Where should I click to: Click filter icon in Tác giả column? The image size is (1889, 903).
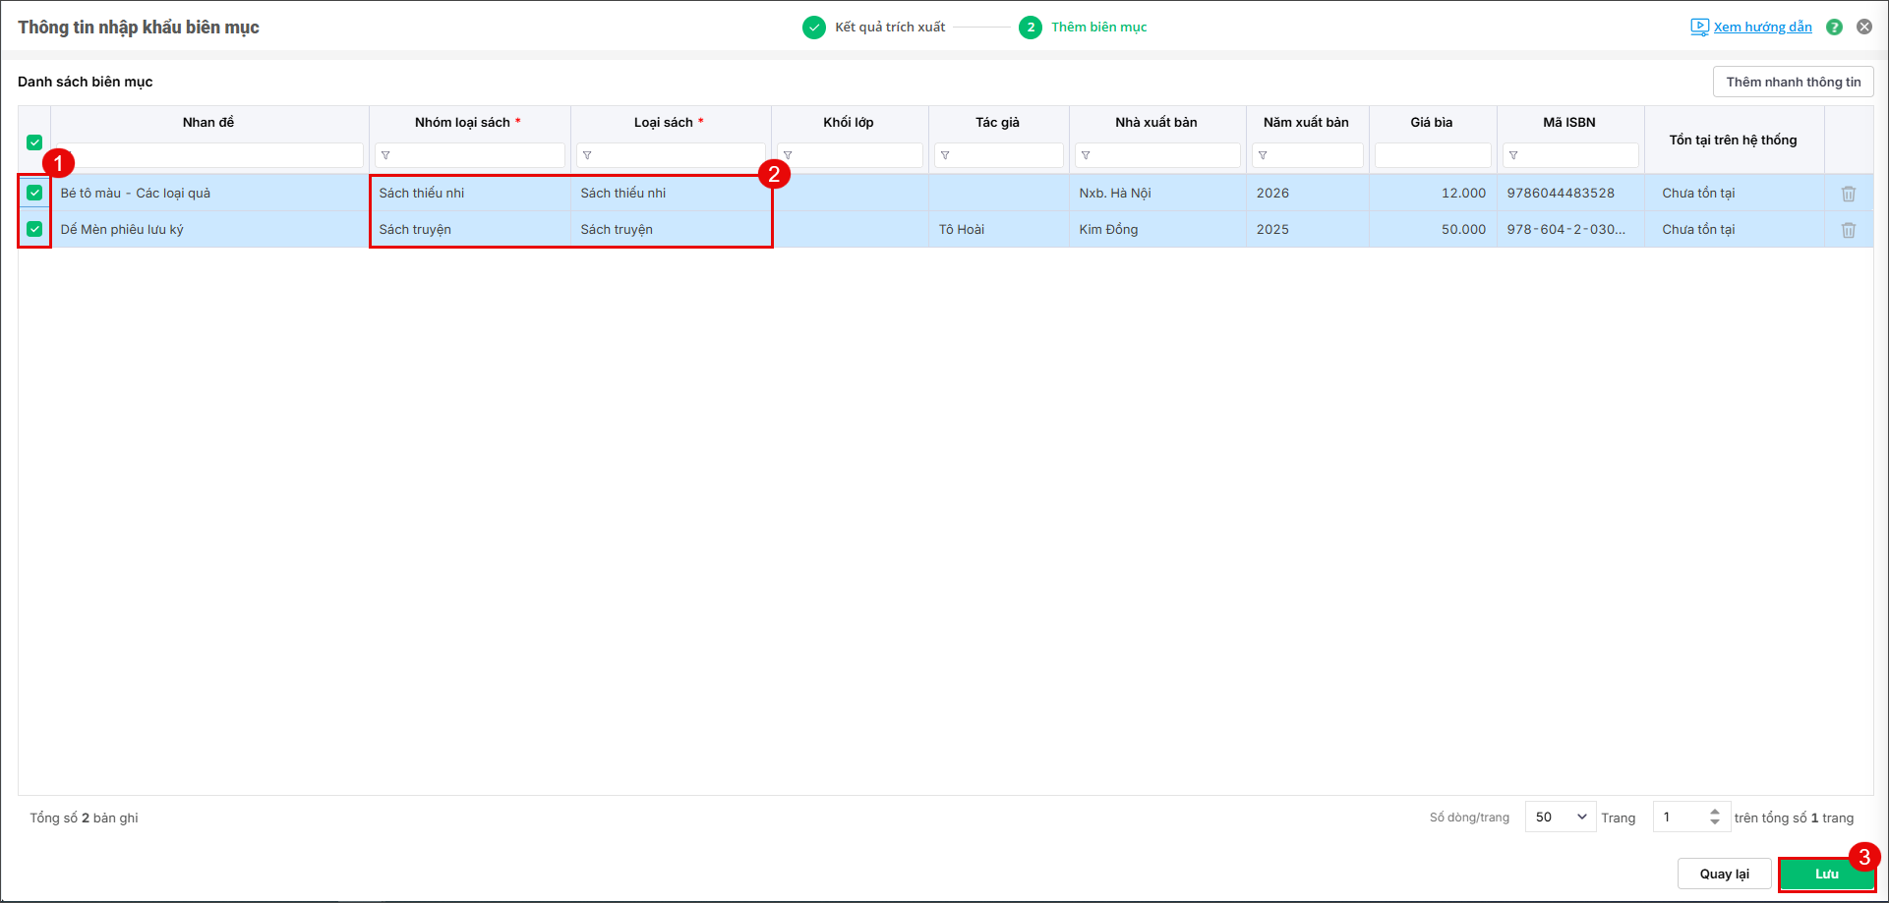coord(945,155)
